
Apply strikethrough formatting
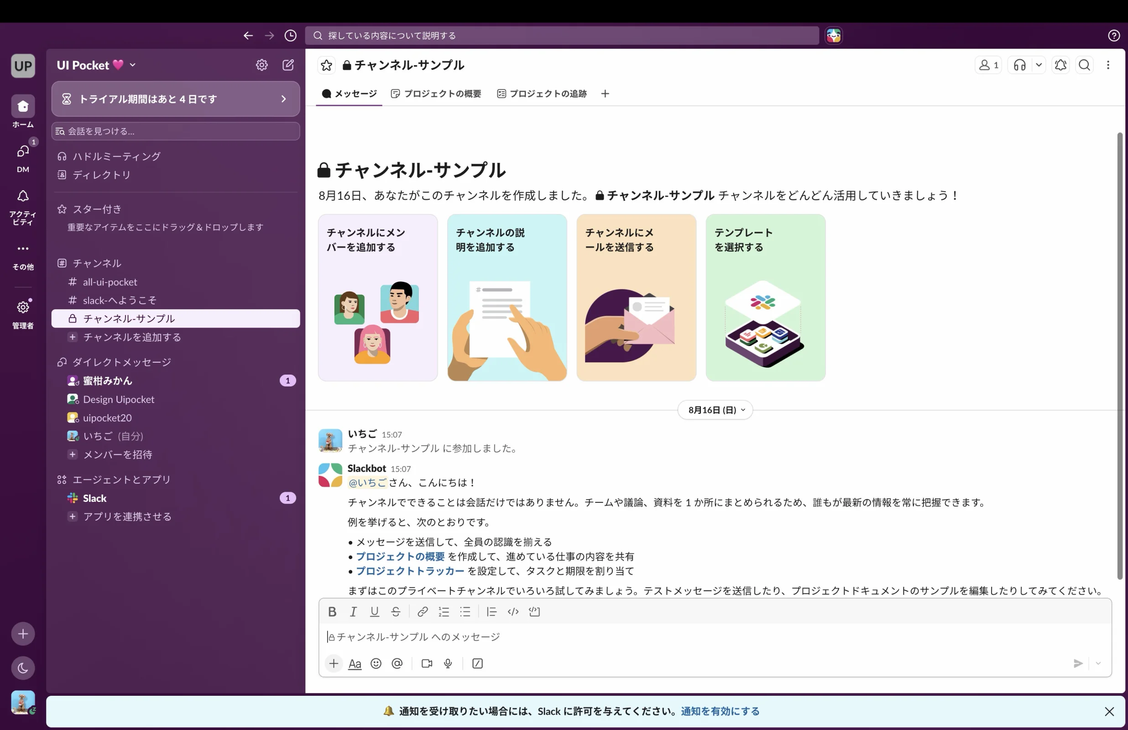click(396, 611)
